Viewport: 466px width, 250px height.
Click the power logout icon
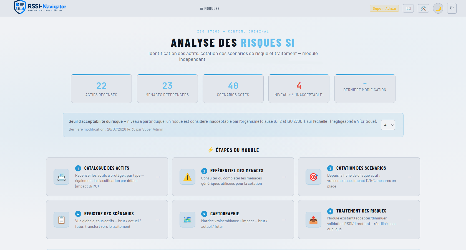[x=452, y=8]
